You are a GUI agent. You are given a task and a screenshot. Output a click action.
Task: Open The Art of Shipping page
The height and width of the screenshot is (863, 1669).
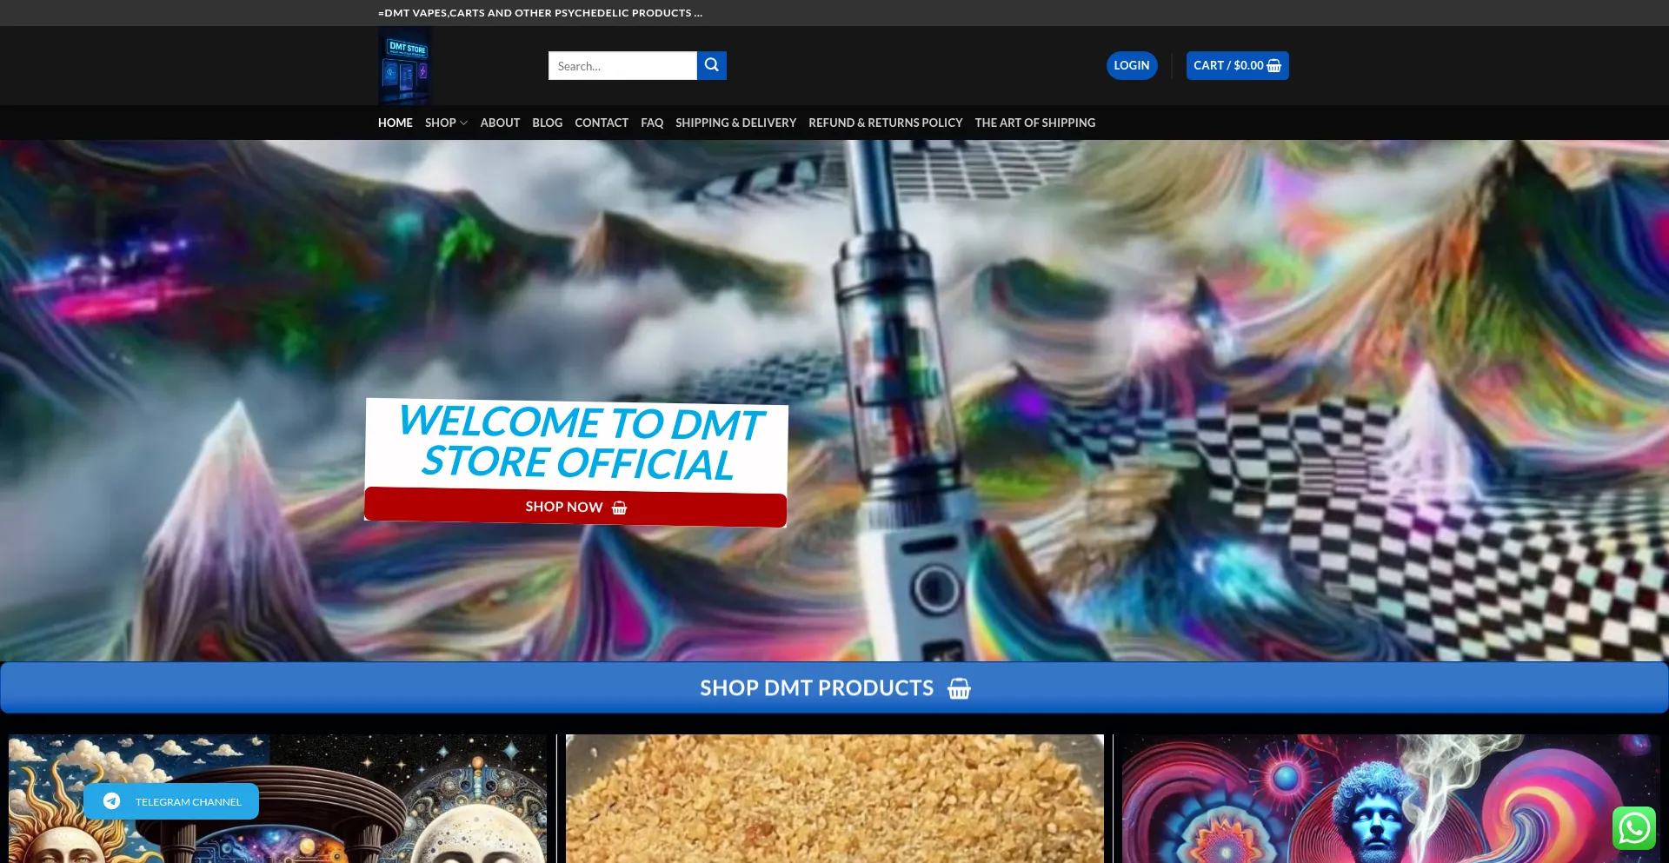(x=1035, y=123)
